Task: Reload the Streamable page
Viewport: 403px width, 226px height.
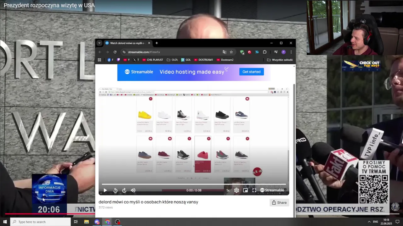Action: click(x=115, y=52)
